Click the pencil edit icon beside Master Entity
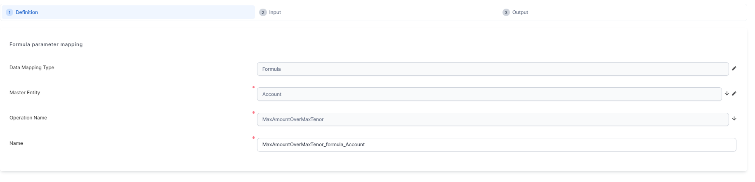755x182 pixels. 734,93
